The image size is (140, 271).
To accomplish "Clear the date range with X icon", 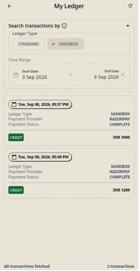I will pos(123,75).
